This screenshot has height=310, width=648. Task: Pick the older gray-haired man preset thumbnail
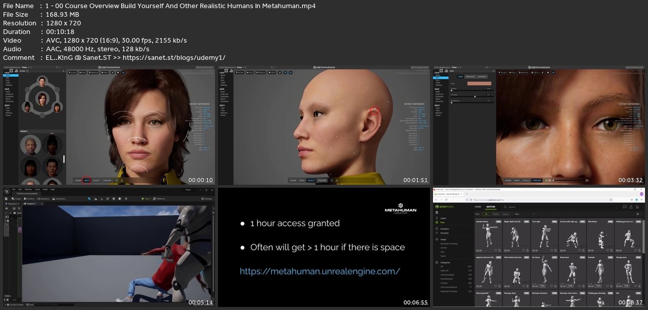(30, 146)
